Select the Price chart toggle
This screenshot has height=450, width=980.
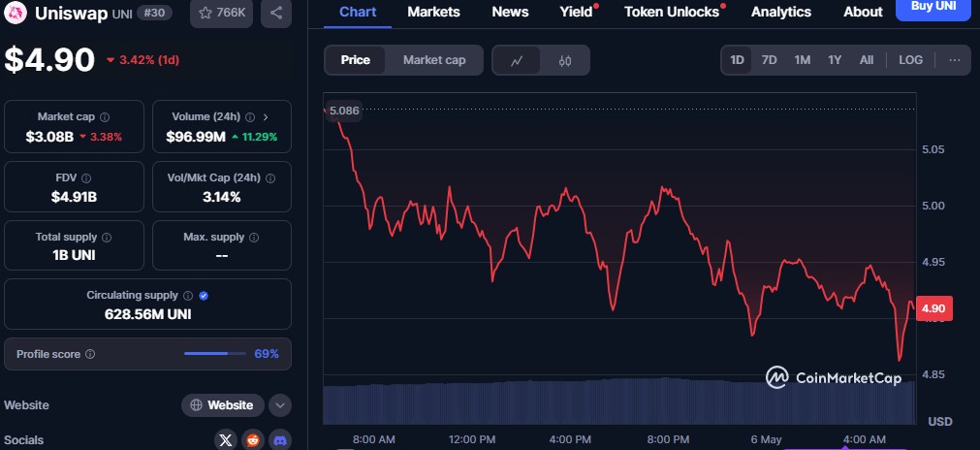(x=355, y=60)
